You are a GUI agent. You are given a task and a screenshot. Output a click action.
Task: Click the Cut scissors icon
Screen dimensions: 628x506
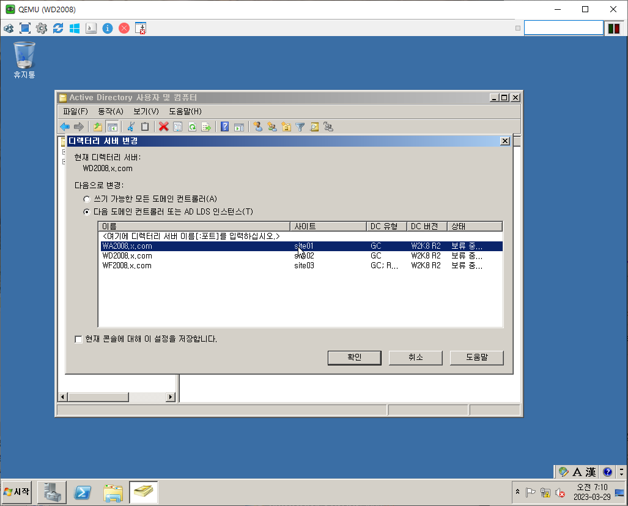click(x=131, y=127)
